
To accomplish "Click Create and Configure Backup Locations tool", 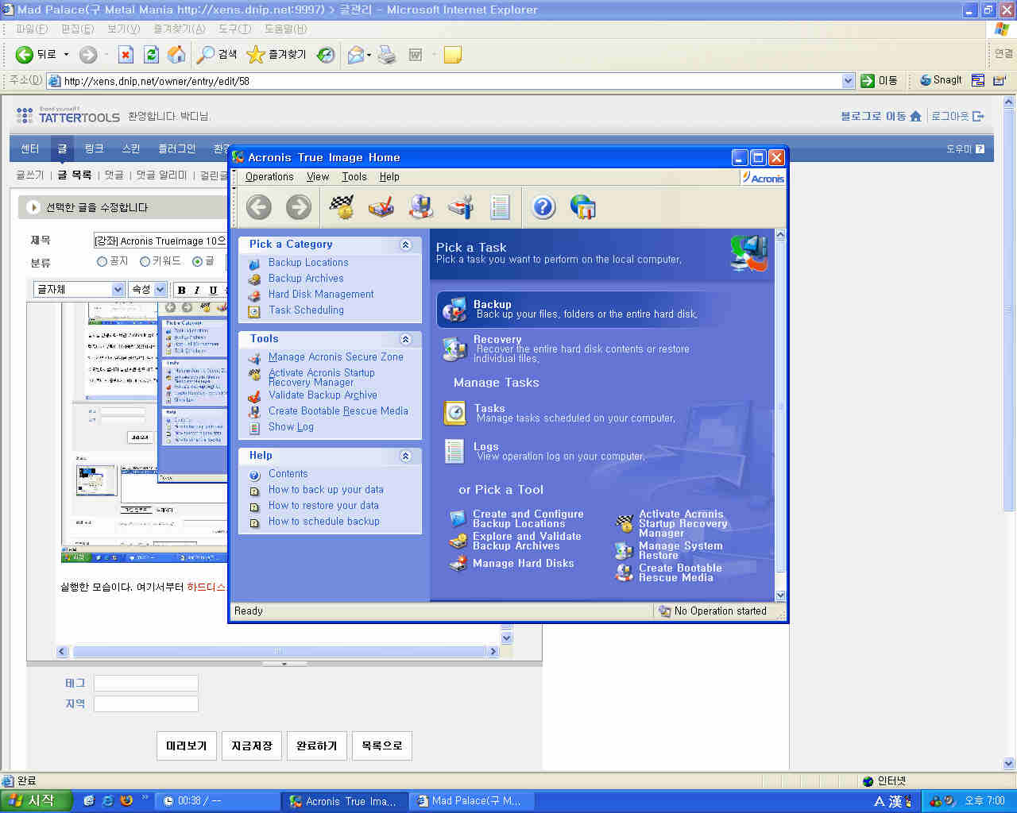I will (528, 518).
